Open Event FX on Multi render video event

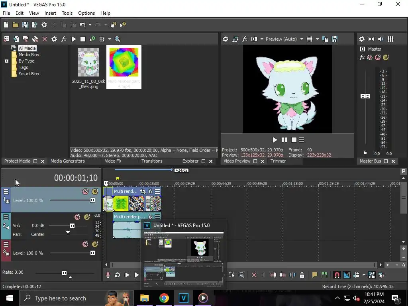[x=150, y=192]
